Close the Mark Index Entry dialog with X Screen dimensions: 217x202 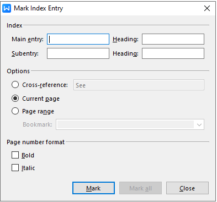pos(207,8)
